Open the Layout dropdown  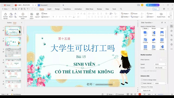38,17
